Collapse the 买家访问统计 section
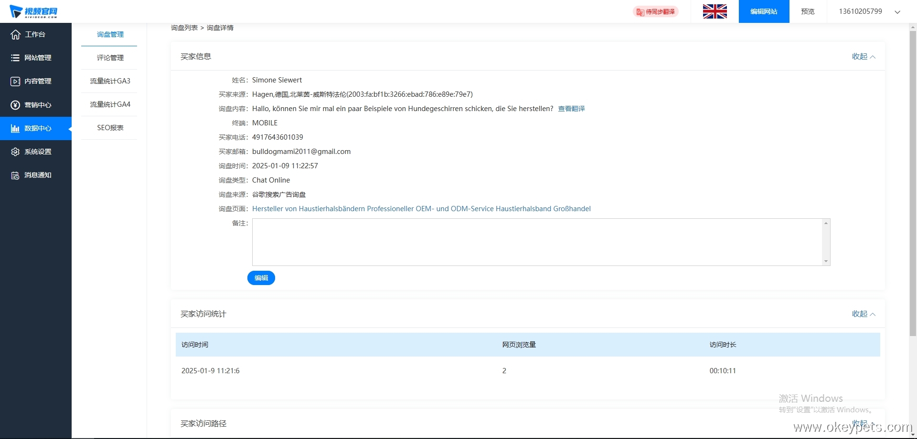This screenshot has height=439, width=917. tap(863, 314)
